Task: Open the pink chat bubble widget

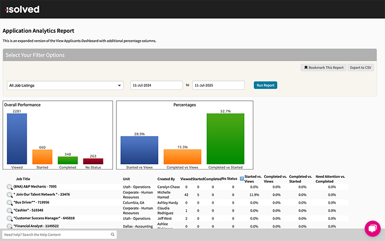Action: (x=372, y=228)
